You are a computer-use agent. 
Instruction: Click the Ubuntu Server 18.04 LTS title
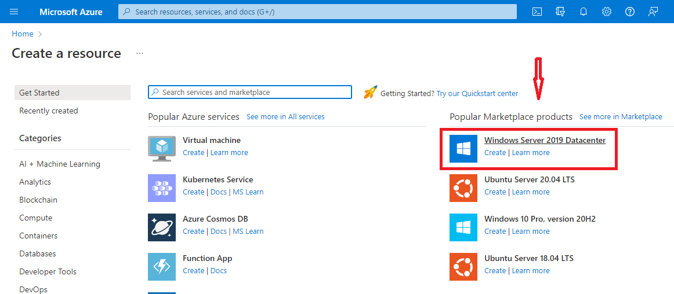coord(529,258)
